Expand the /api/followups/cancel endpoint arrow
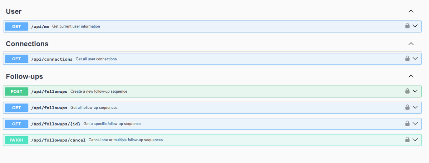The image size is (429, 163). [415, 140]
